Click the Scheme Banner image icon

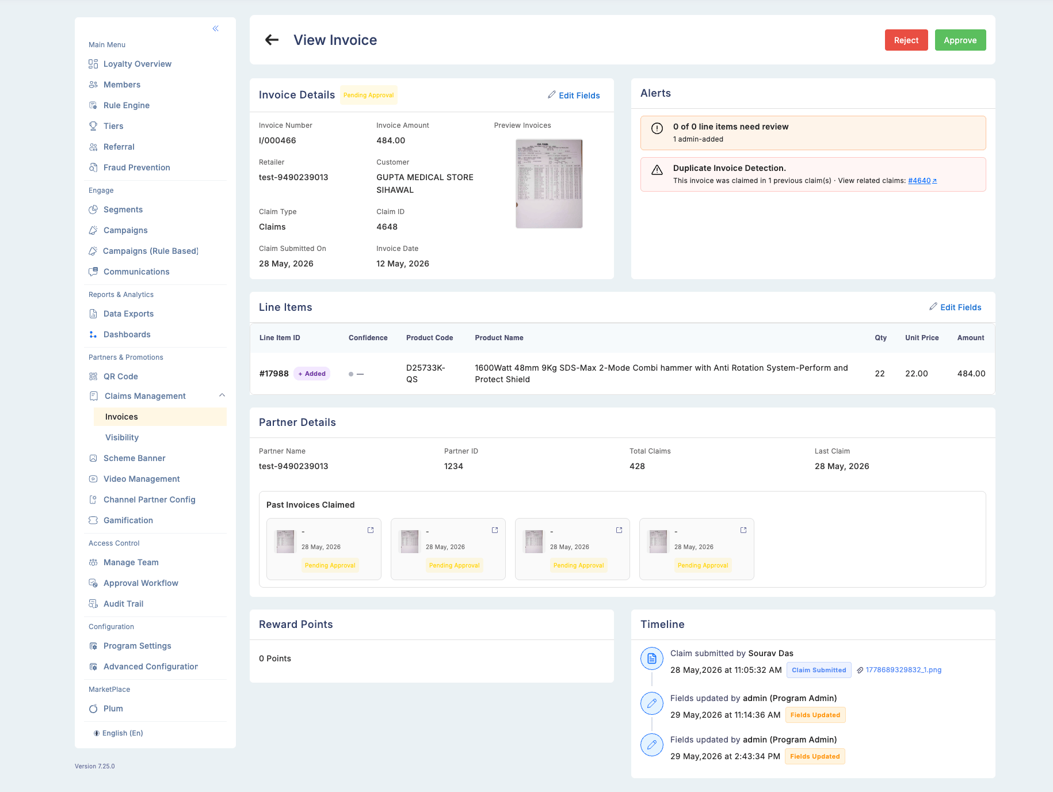93,458
